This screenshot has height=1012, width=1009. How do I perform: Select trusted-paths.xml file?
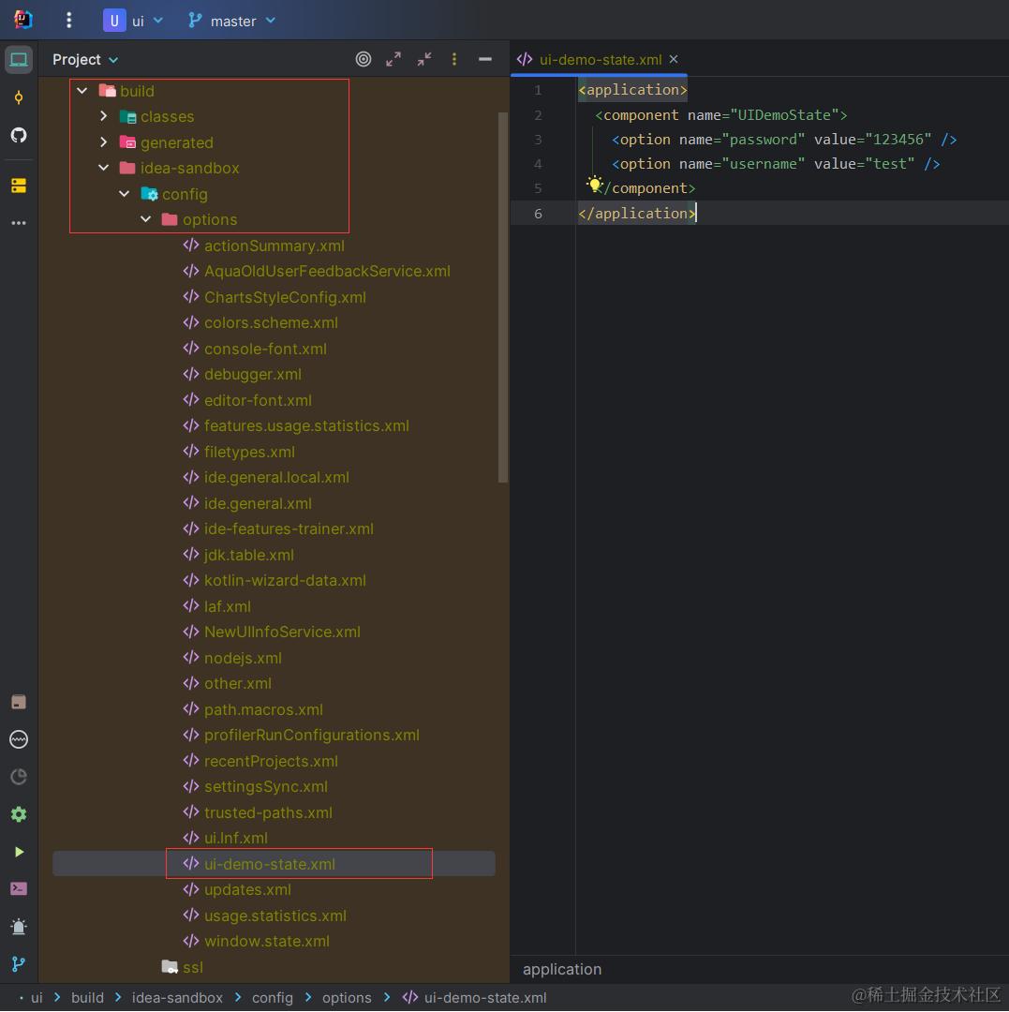pyautogui.click(x=268, y=812)
